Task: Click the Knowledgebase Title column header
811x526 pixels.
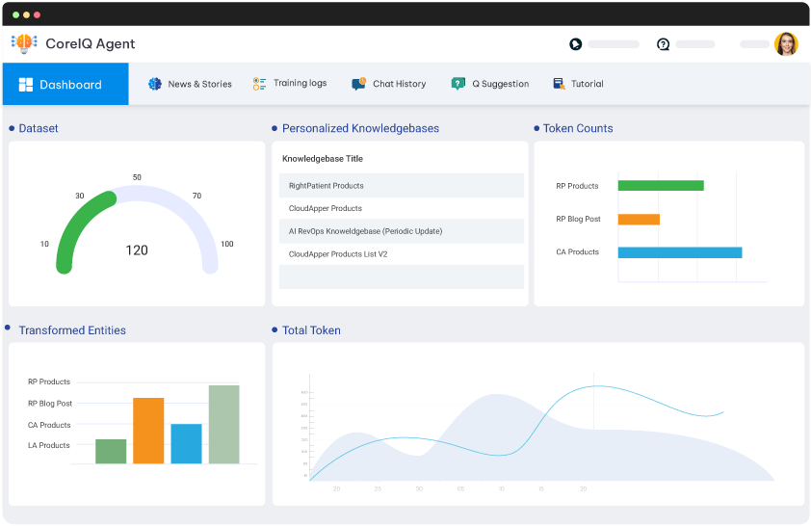Action: [x=323, y=159]
